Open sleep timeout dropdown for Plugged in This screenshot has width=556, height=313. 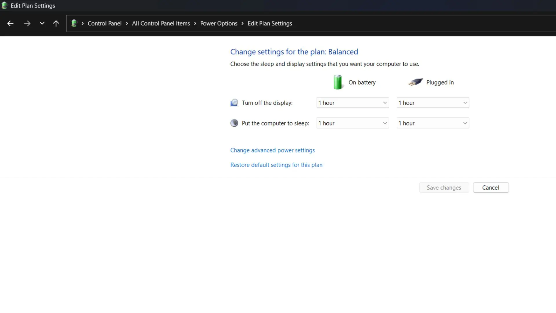(433, 123)
